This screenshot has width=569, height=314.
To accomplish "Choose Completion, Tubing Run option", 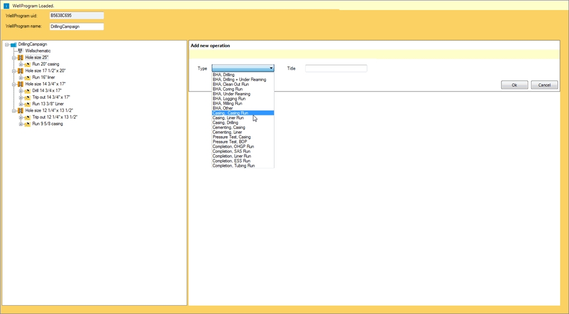I will tap(243, 166).
